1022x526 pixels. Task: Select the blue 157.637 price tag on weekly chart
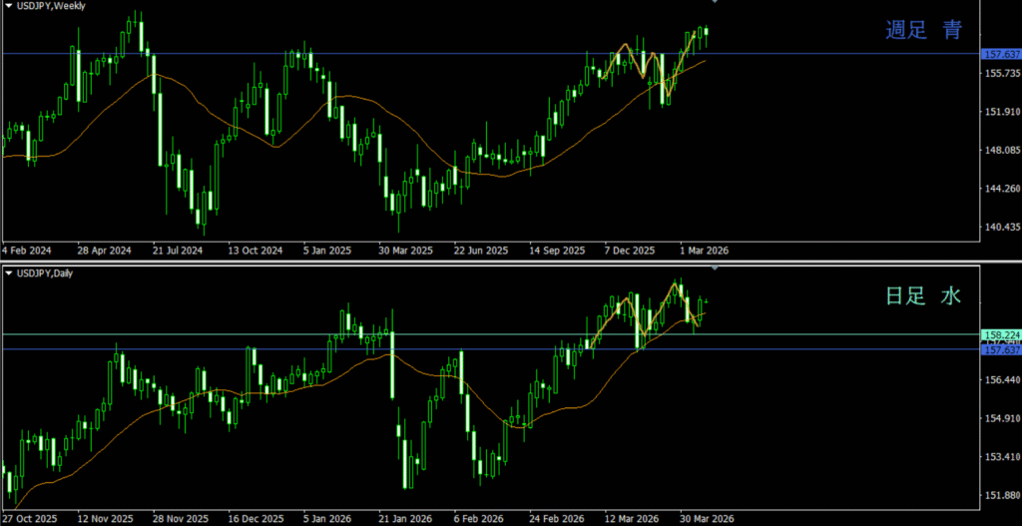coord(1000,54)
